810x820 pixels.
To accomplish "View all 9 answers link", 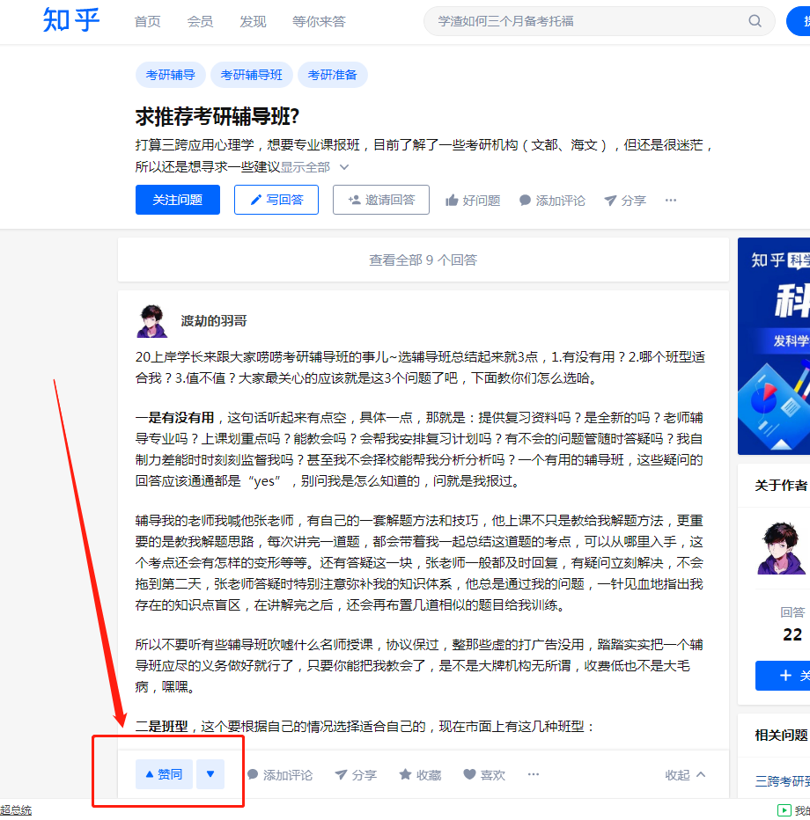I will point(423,260).
